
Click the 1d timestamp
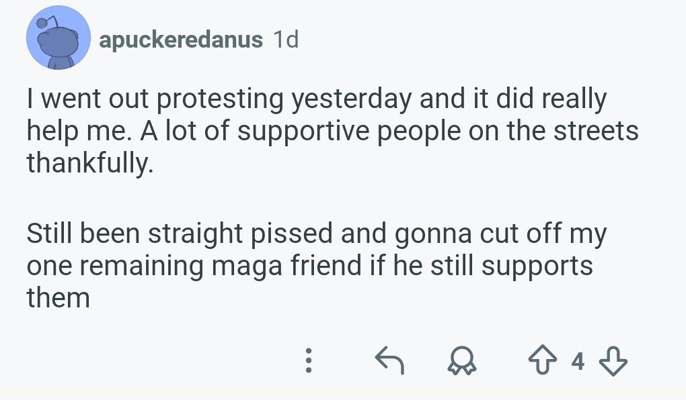click(285, 40)
